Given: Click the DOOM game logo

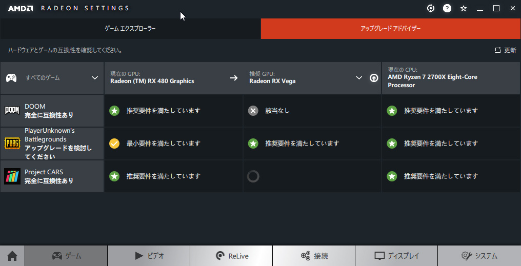Looking at the screenshot, I should [x=12, y=110].
